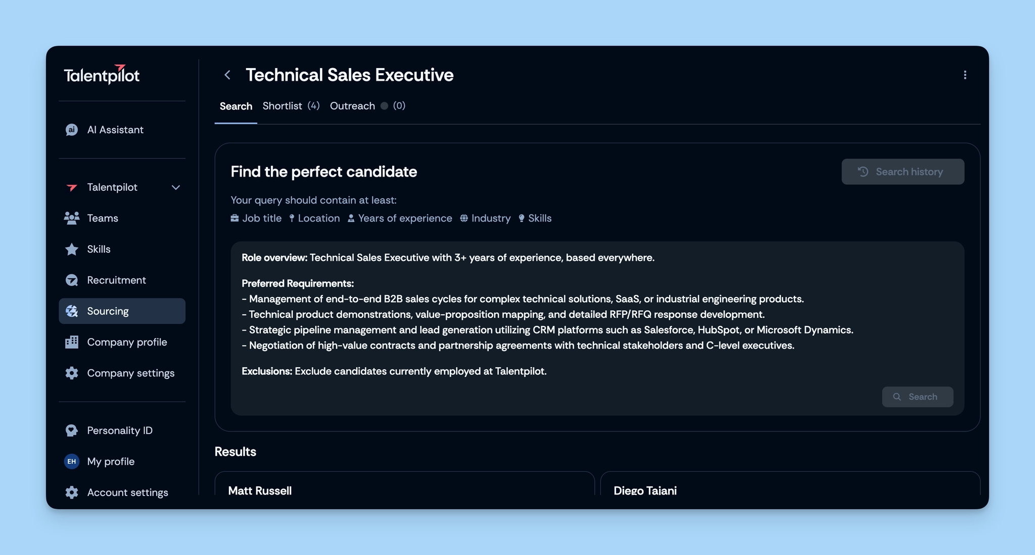Switch to the Outreach tab
1035x555 pixels.
click(367, 106)
